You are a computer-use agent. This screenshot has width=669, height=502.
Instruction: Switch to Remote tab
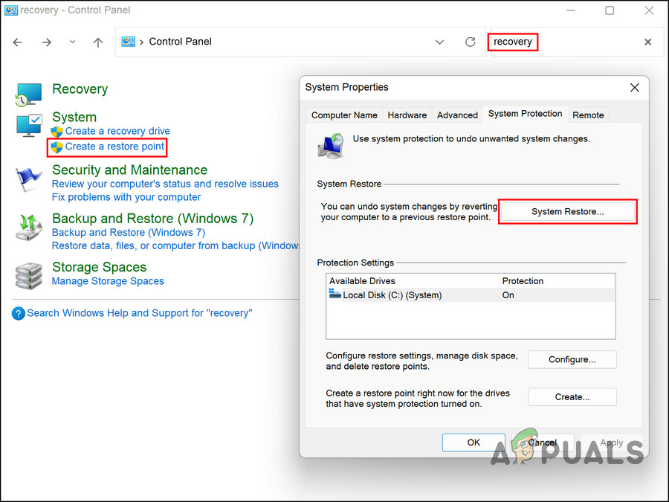(588, 115)
